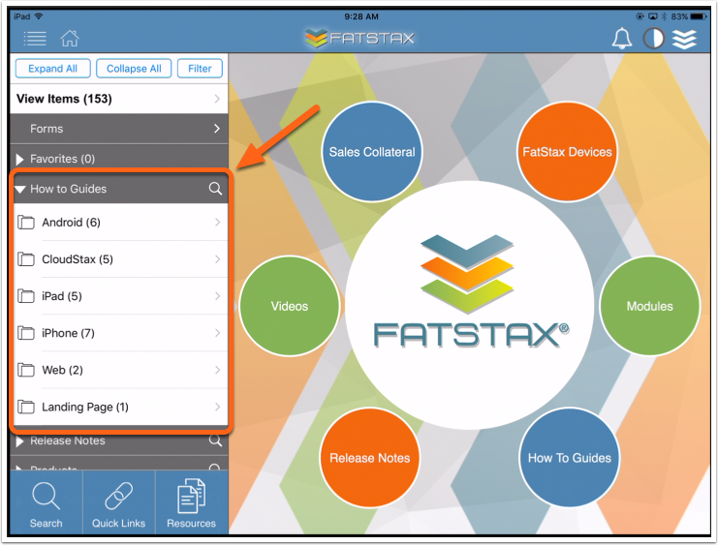This screenshot has height=545, width=718.
Task: Open the Web (2) folder
Action: (x=121, y=370)
